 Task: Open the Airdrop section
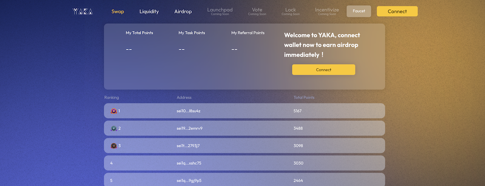click(183, 12)
